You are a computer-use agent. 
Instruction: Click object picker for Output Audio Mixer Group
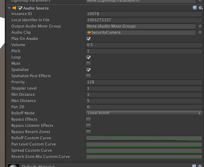[200, 26]
